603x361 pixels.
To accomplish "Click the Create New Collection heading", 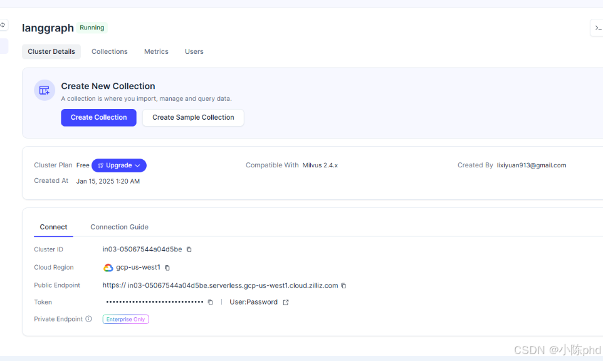I will (x=108, y=86).
